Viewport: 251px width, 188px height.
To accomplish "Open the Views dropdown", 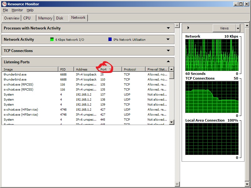I will click(x=226, y=28).
